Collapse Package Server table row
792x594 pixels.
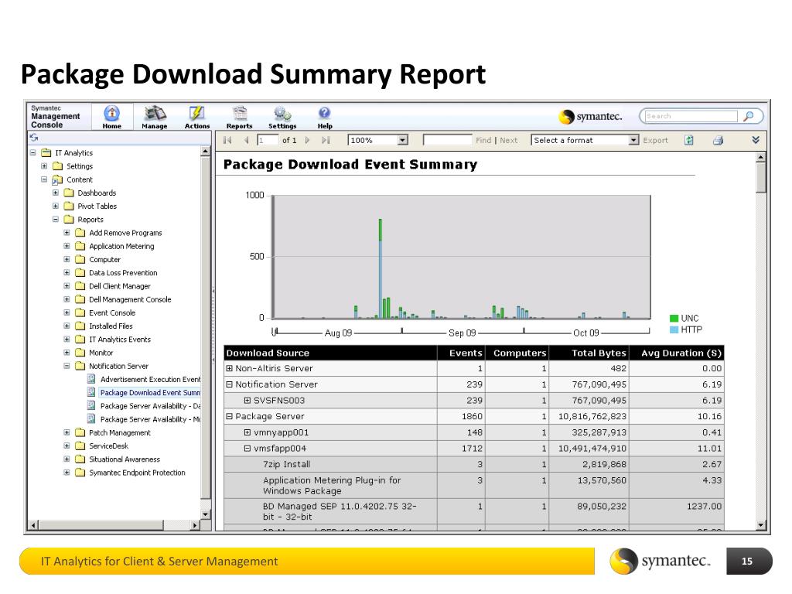click(x=229, y=416)
